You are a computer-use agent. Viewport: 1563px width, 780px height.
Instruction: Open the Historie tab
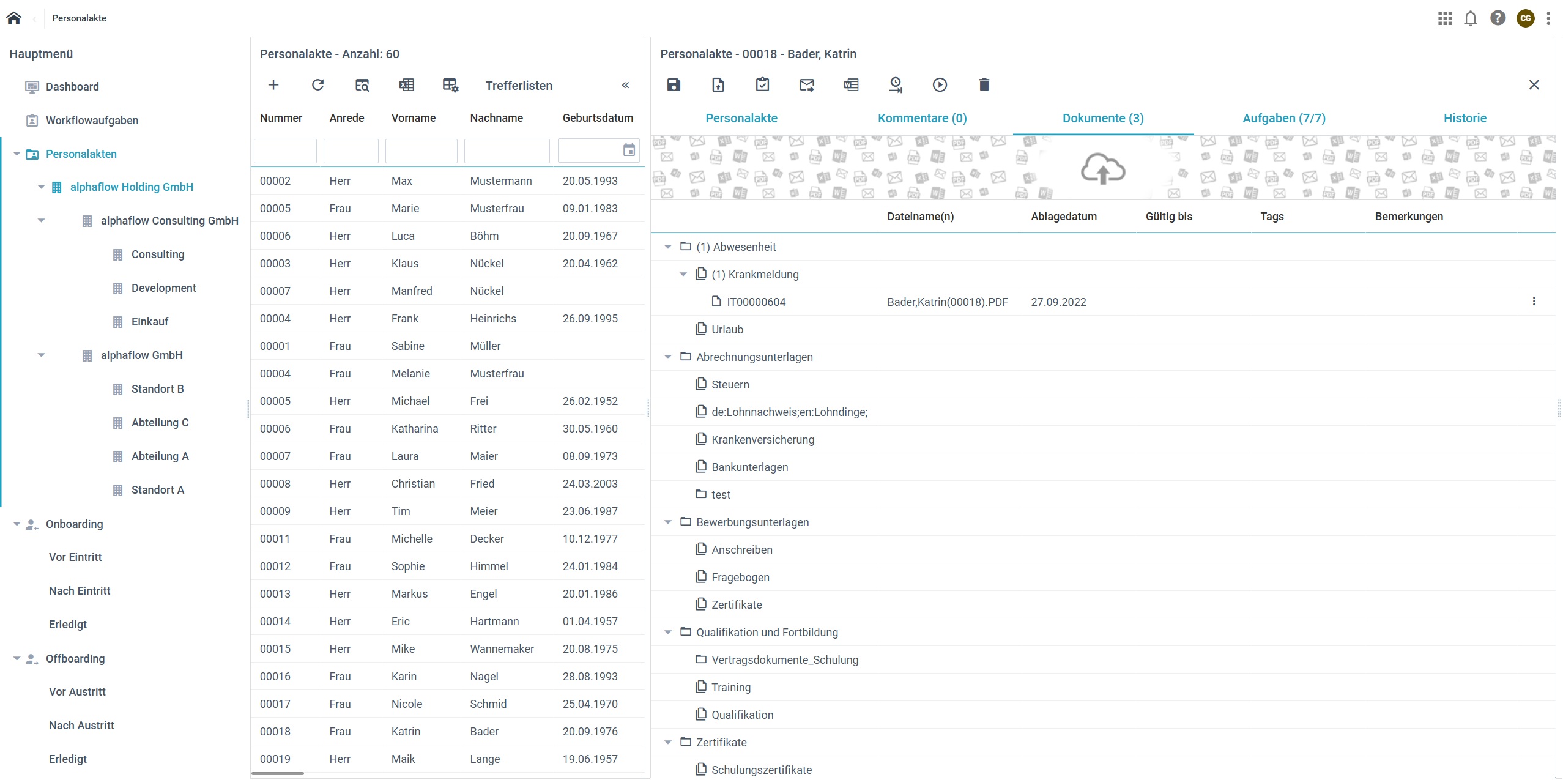click(x=1465, y=118)
